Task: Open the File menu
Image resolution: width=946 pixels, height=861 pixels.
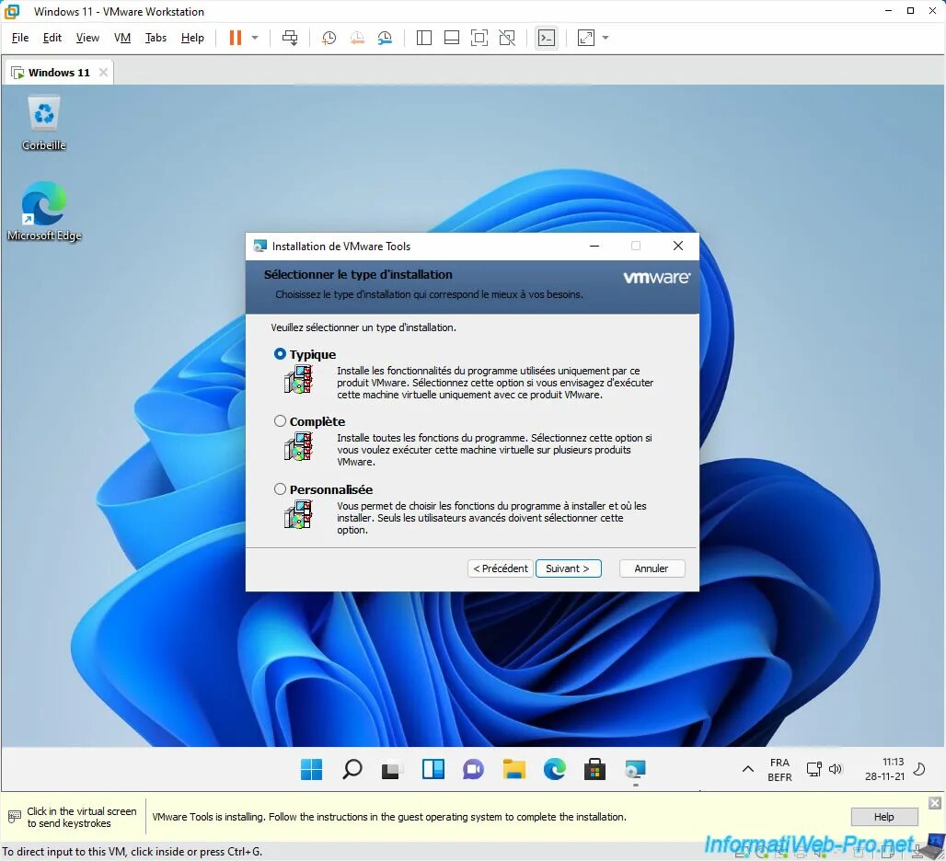Action: pos(20,38)
